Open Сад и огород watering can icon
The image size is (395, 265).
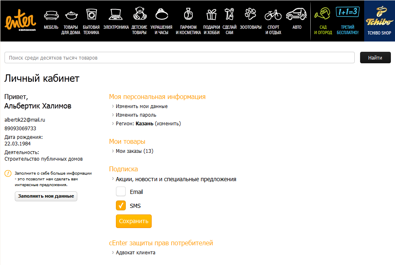point(322,13)
